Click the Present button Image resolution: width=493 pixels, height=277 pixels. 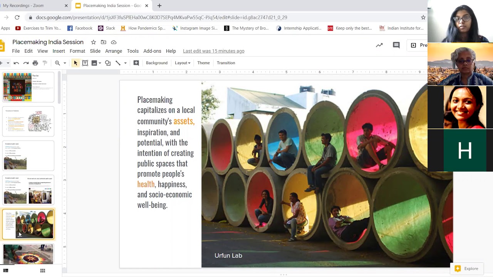[418, 45]
